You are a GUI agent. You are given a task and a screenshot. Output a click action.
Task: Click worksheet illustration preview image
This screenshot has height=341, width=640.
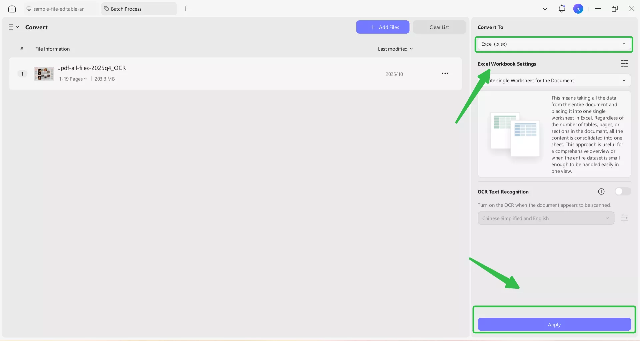[x=515, y=135]
